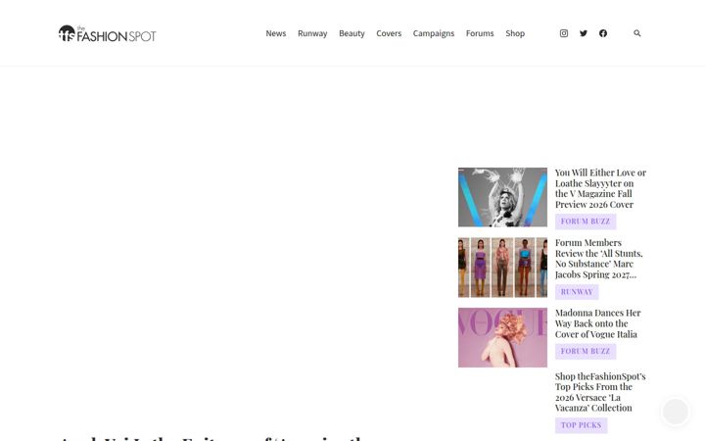705x441 pixels.
Task: Open the Vogue Italia Madonna cover thumbnail
Action: click(502, 337)
